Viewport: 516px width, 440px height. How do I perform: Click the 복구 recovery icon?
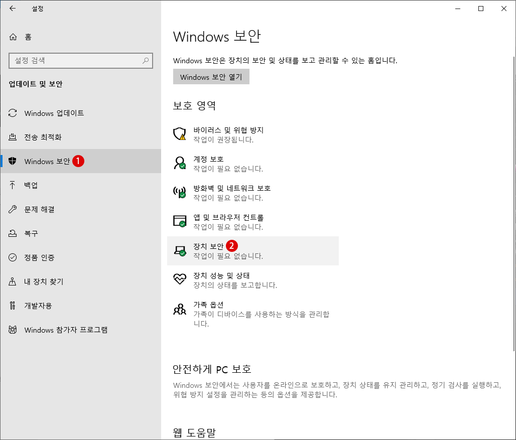click(13, 233)
